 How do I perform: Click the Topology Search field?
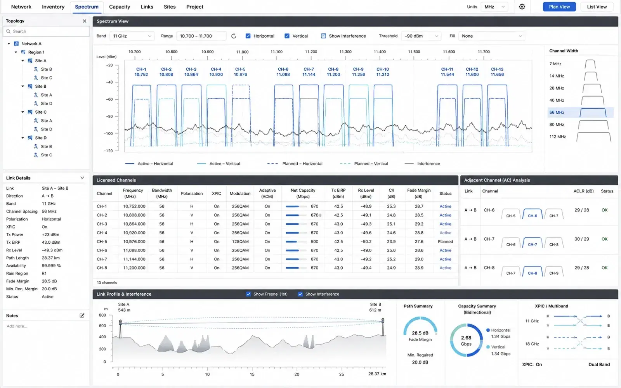[46, 31]
